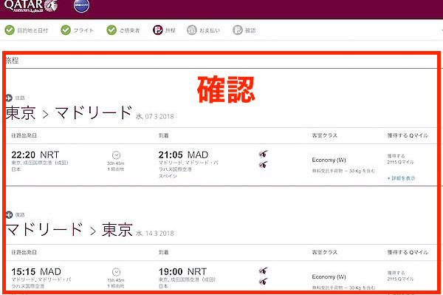443x295 pixels.
Task: Click the date 水, 14 3 2018
Action: 155,234
